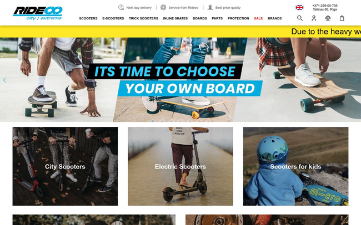Open the shopping bag cart icon

tap(342, 18)
